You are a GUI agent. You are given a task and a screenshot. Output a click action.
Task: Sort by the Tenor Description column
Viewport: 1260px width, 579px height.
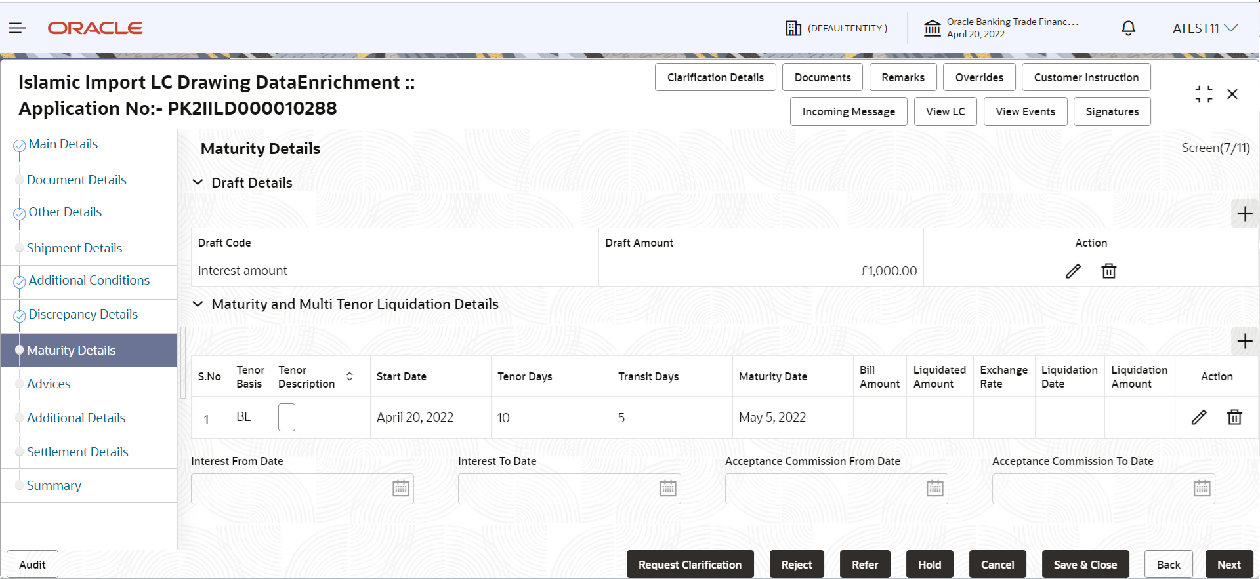click(350, 376)
